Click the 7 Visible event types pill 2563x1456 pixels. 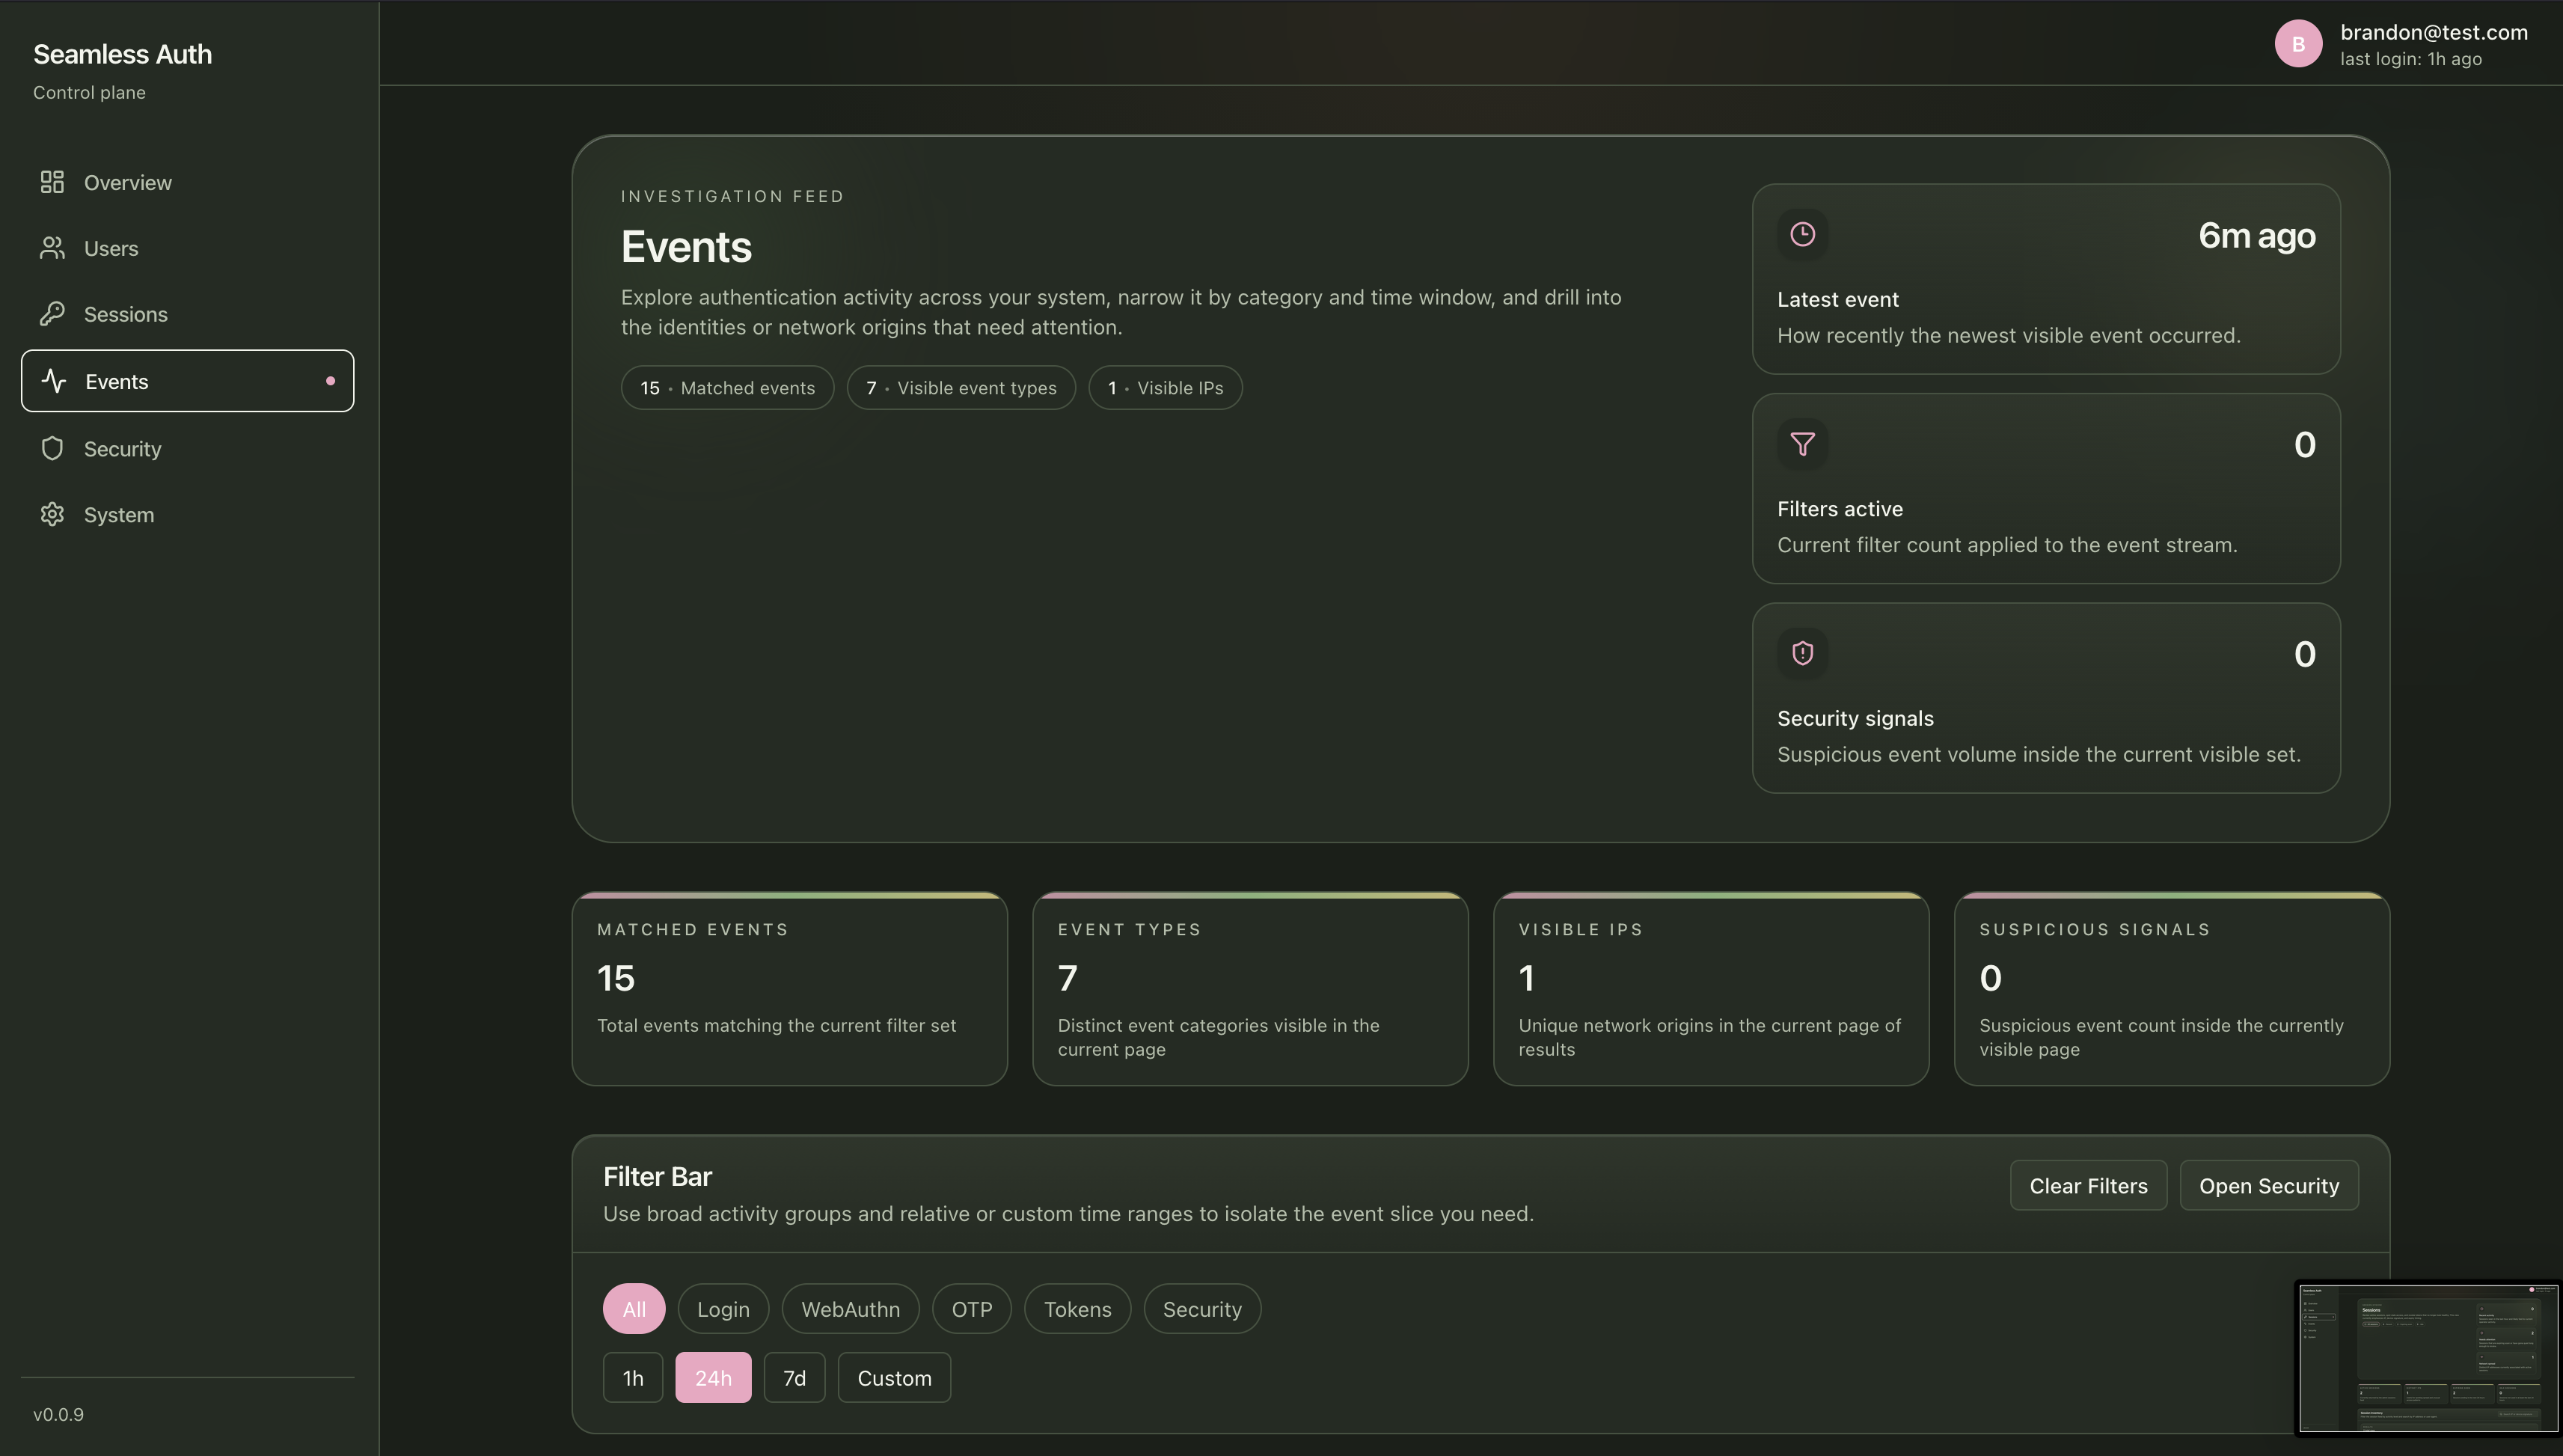pos(961,388)
